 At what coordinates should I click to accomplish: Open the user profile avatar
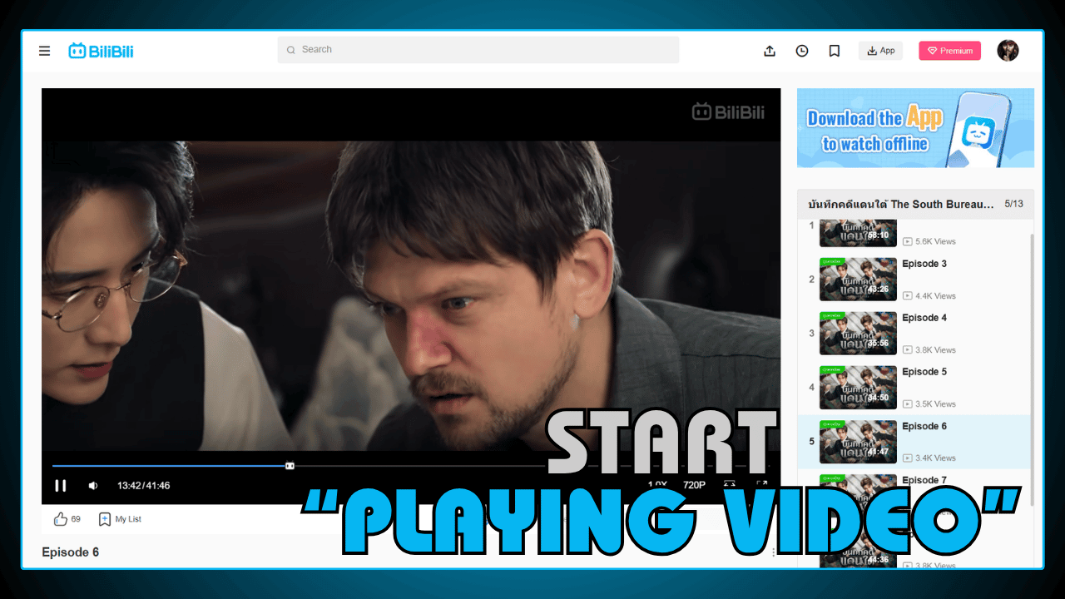[1008, 50]
